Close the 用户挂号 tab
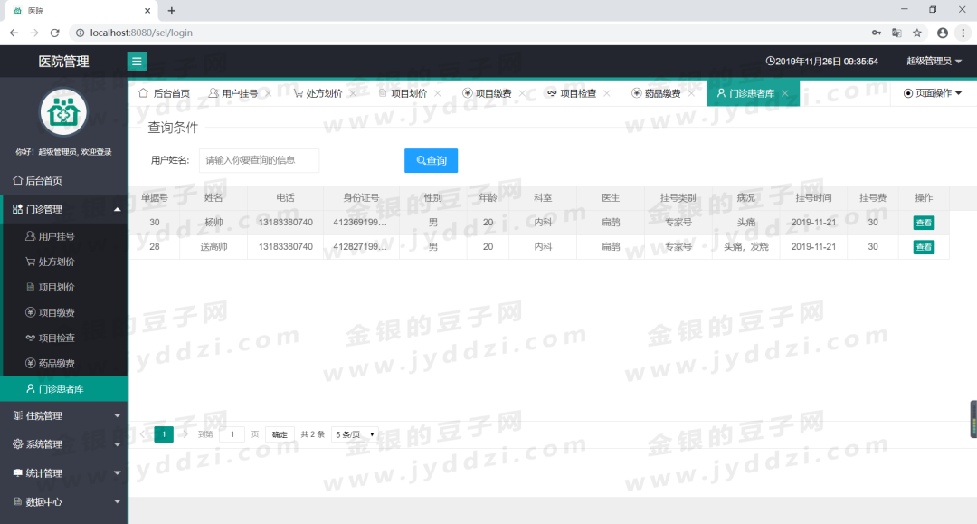The height and width of the screenshot is (524, 977). pyautogui.click(x=269, y=93)
